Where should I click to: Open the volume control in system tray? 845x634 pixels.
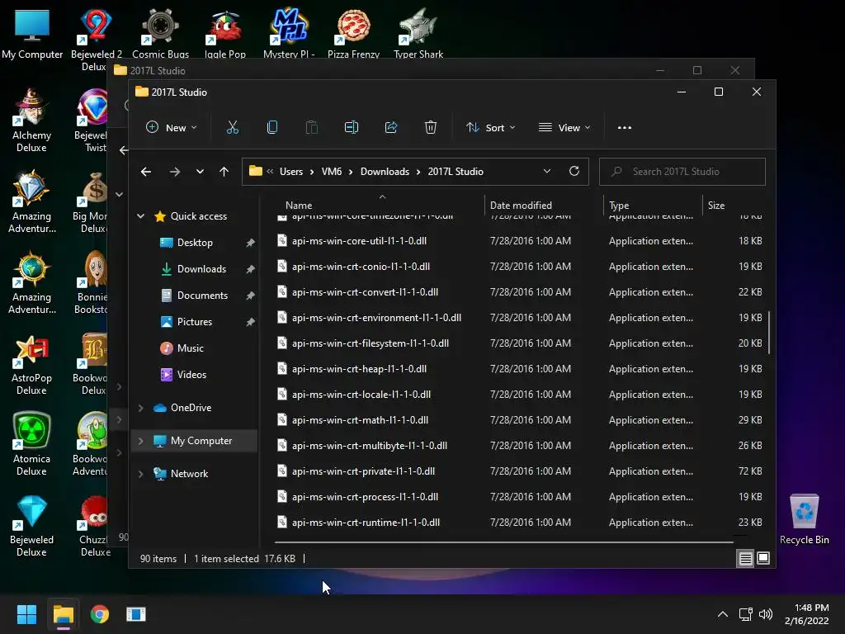(766, 614)
